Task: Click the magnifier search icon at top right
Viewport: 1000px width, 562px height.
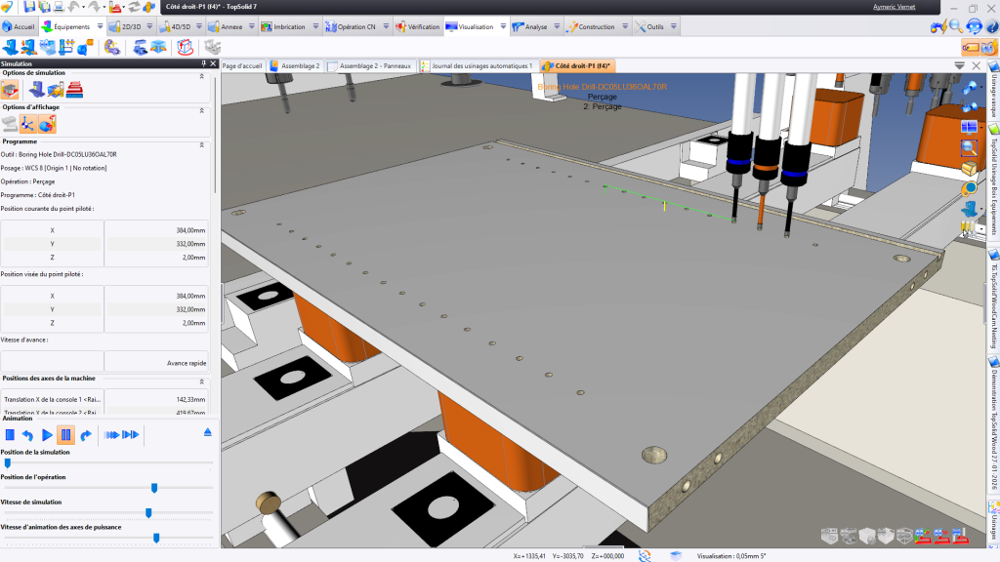Action: click(x=955, y=26)
